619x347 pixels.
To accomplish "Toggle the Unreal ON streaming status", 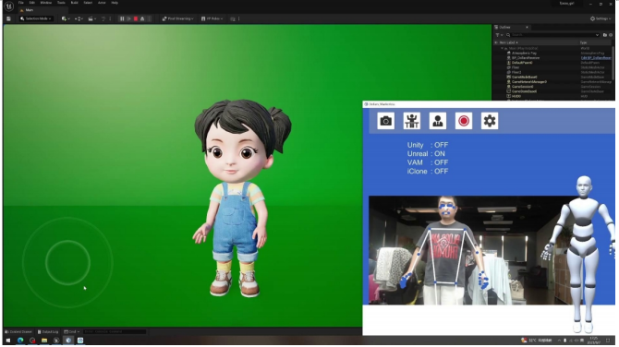I will click(x=426, y=154).
